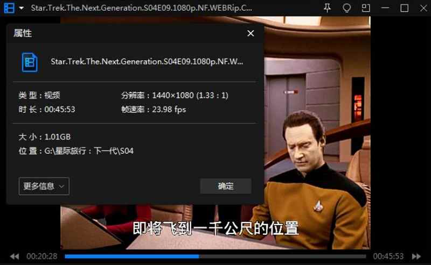431x265 pixels.
Task: Switch to mini player mode icon
Action: tap(366, 8)
